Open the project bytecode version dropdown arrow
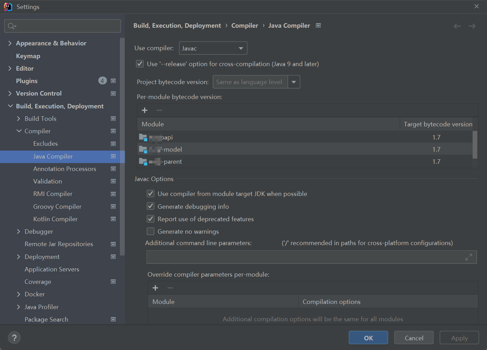 click(294, 82)
